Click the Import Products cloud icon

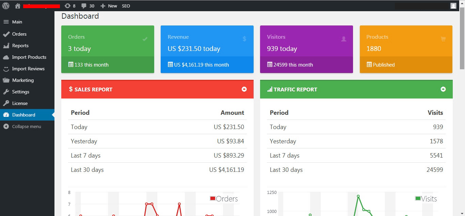tap(6, 57)
